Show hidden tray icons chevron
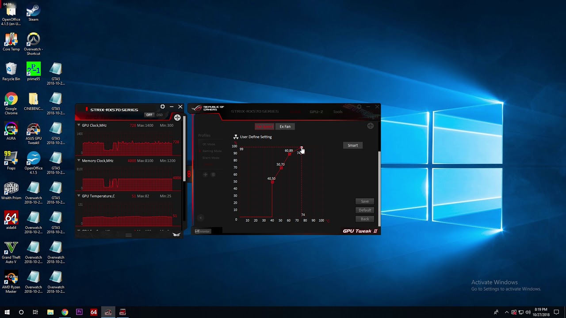 tap(507, 312)
